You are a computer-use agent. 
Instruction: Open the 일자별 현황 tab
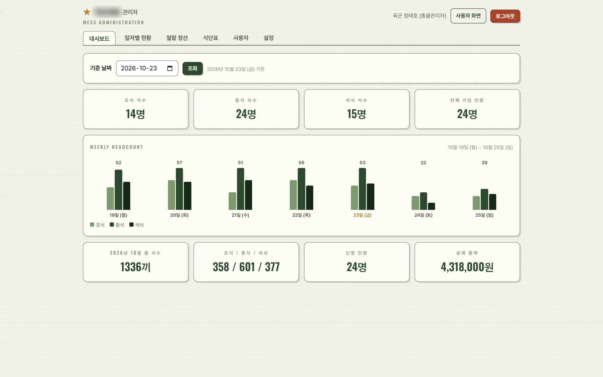[x=138, y=38]
